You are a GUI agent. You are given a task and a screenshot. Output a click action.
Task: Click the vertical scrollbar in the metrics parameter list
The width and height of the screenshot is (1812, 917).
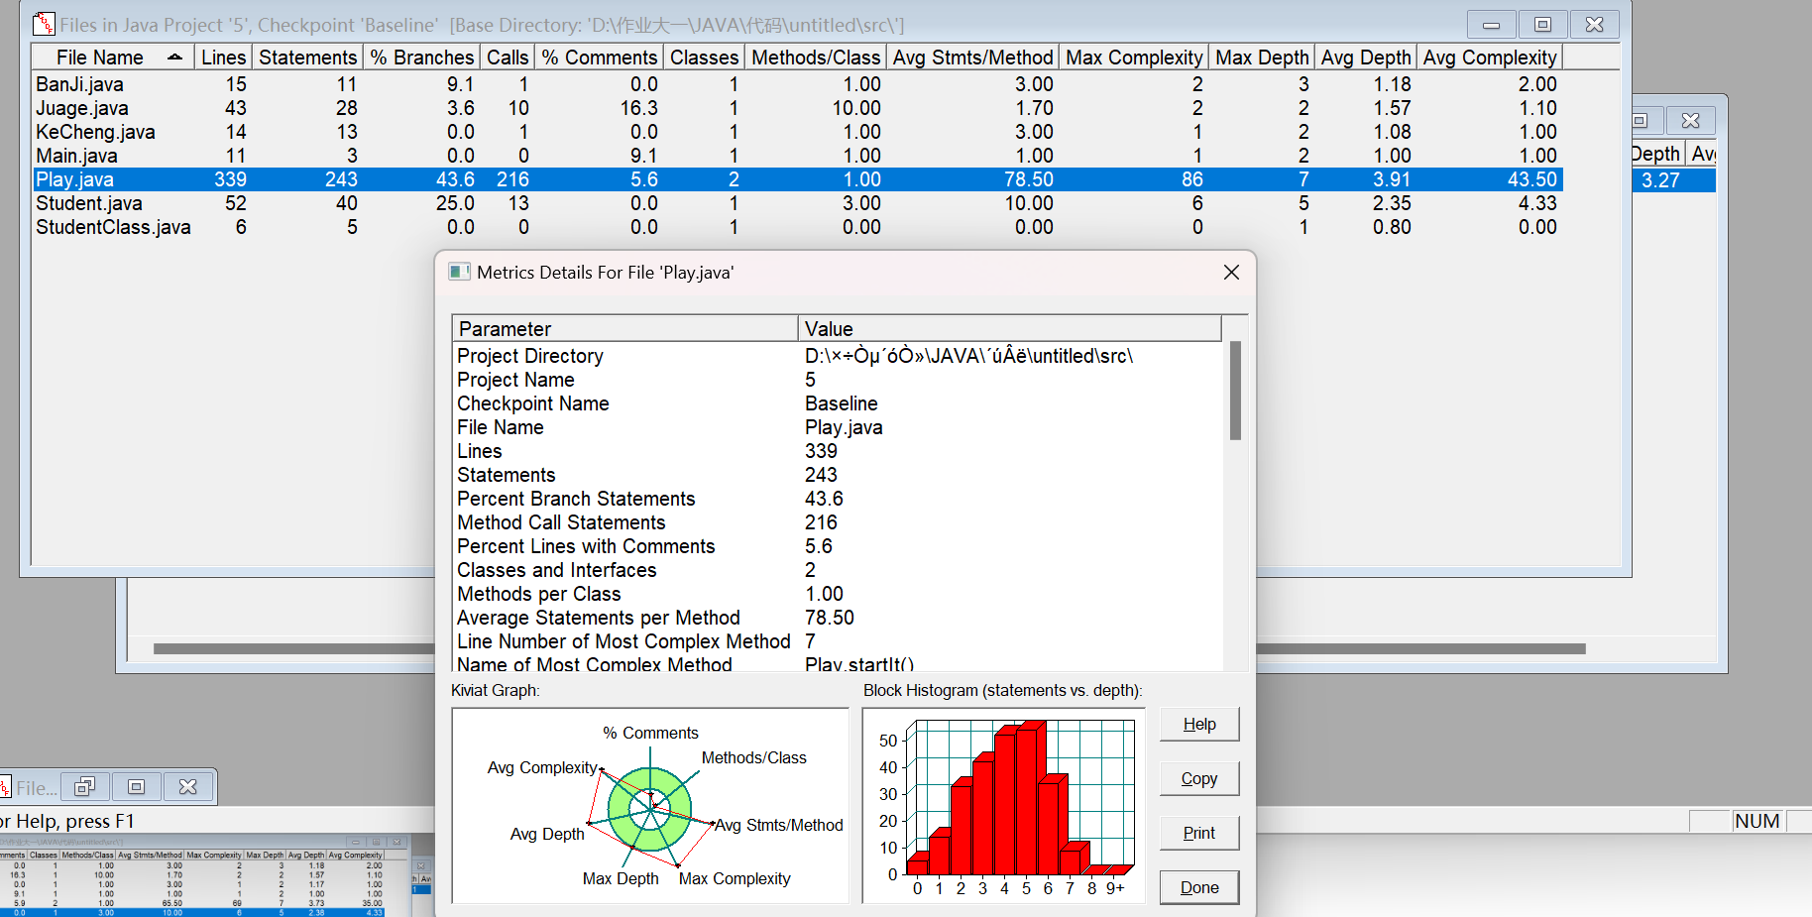[x=1235, y=392]
